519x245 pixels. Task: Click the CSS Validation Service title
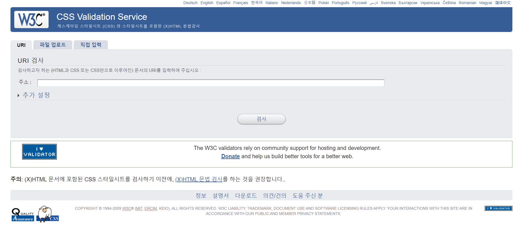[x=102, y=17]
